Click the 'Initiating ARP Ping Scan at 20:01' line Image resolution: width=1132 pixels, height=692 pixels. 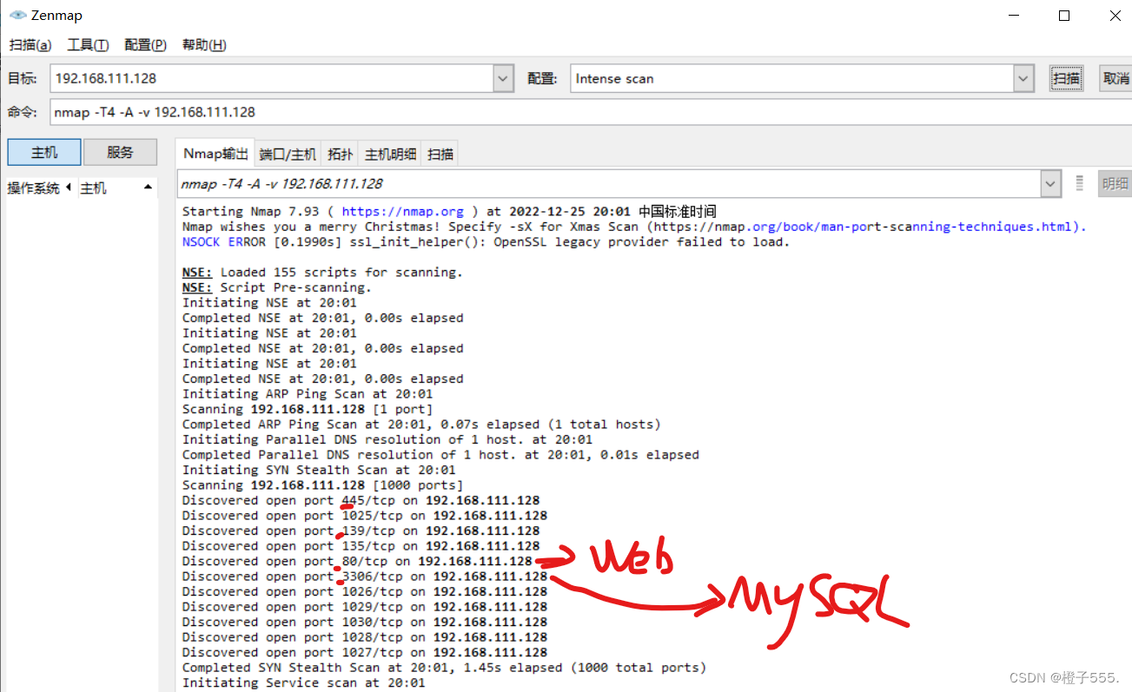(x=308, y=393)
